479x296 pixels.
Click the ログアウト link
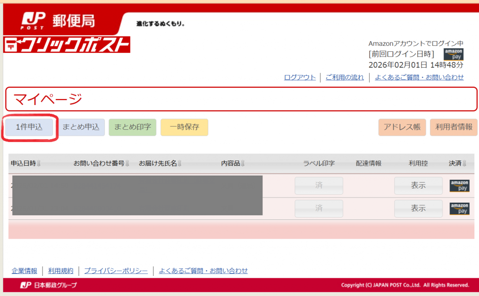[x=300, y=78]
